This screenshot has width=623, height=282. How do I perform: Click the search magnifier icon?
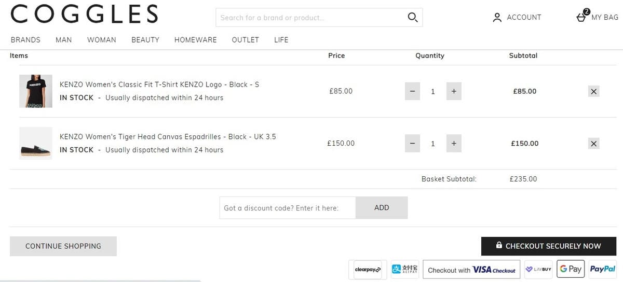pyautogui.click(x=413, y=18)
